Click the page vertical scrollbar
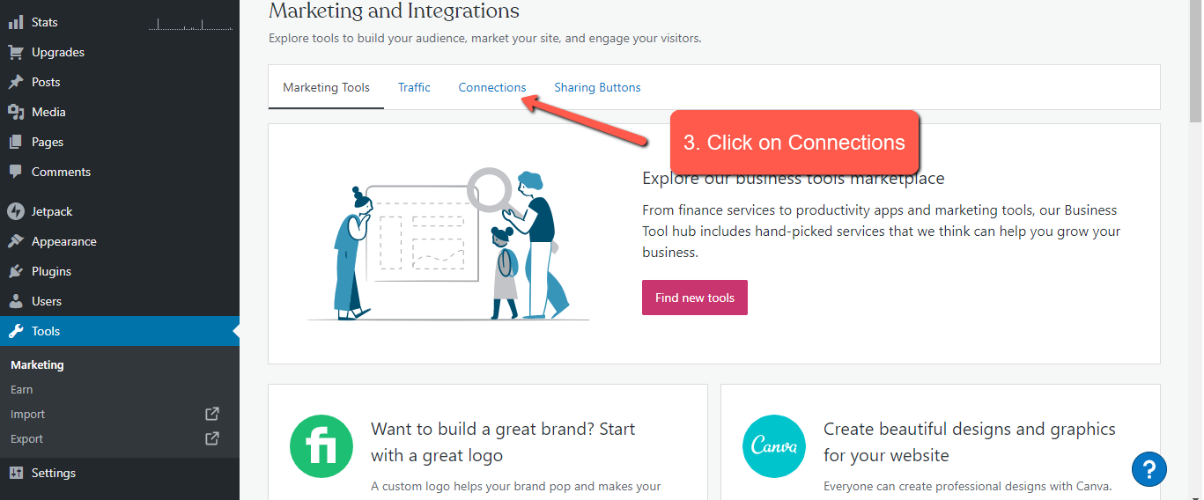Image resolution: width=1204 pixels, height=500 pixels. [1196, 250]
